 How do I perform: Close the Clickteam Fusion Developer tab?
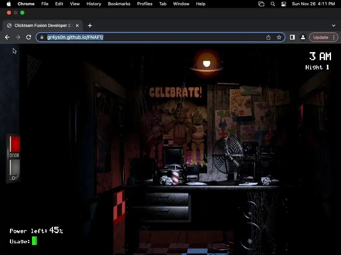pos(77,26)
